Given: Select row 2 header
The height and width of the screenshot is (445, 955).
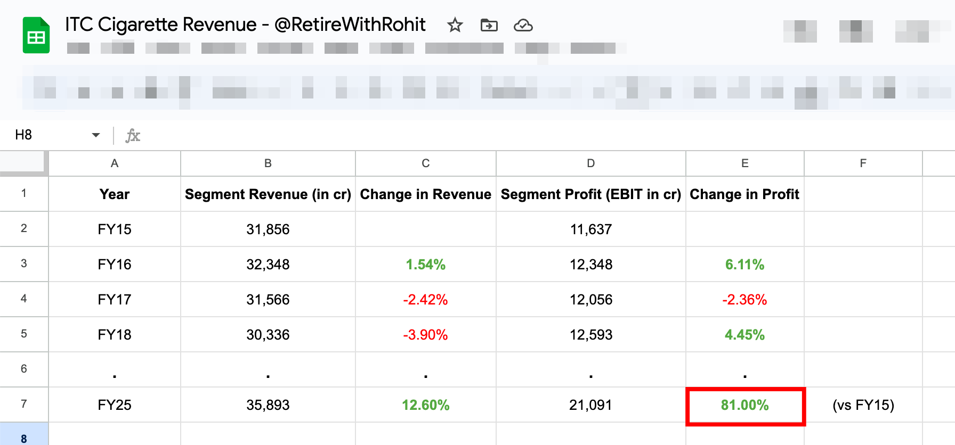Looking at the screenshot, I should click(24, 229).
